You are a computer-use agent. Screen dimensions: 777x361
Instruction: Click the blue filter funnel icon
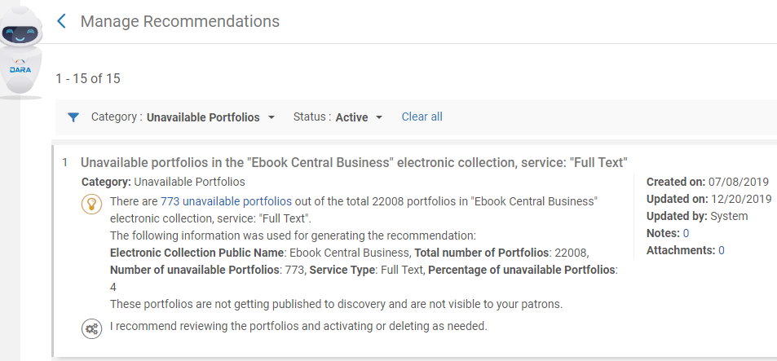coord(73,117)
